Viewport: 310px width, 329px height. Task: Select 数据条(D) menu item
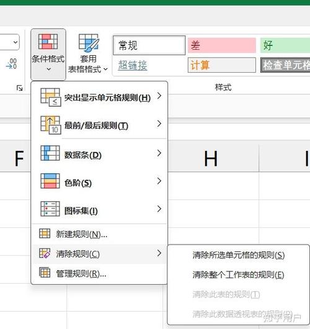[99, 153]
